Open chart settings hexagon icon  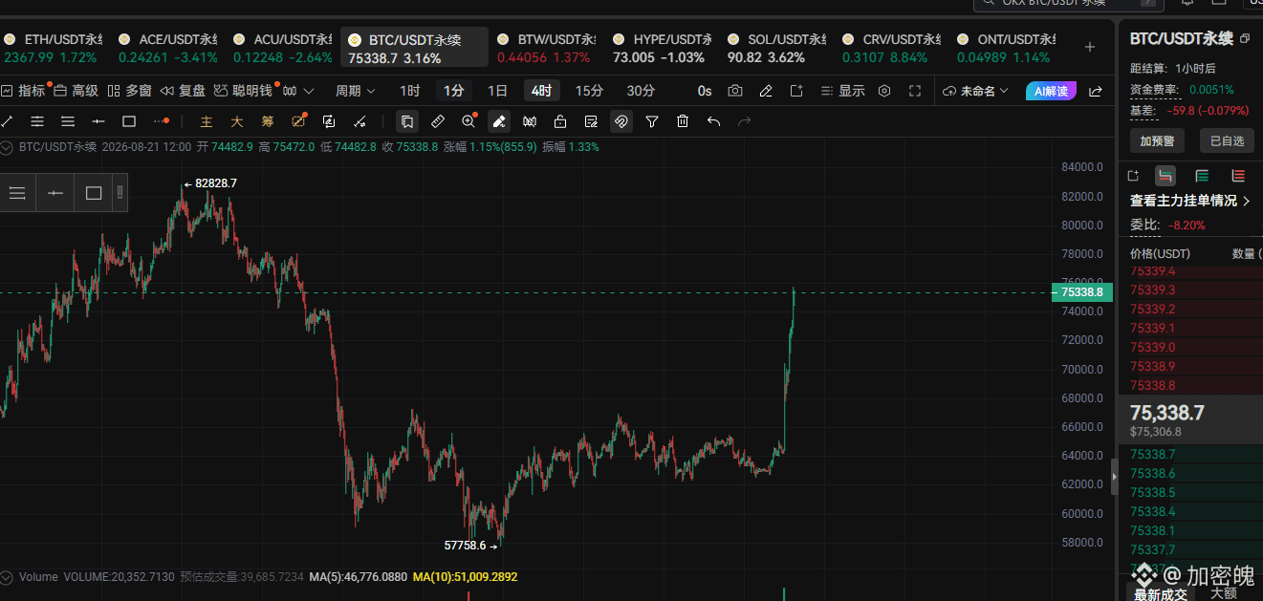click(884, 91)
